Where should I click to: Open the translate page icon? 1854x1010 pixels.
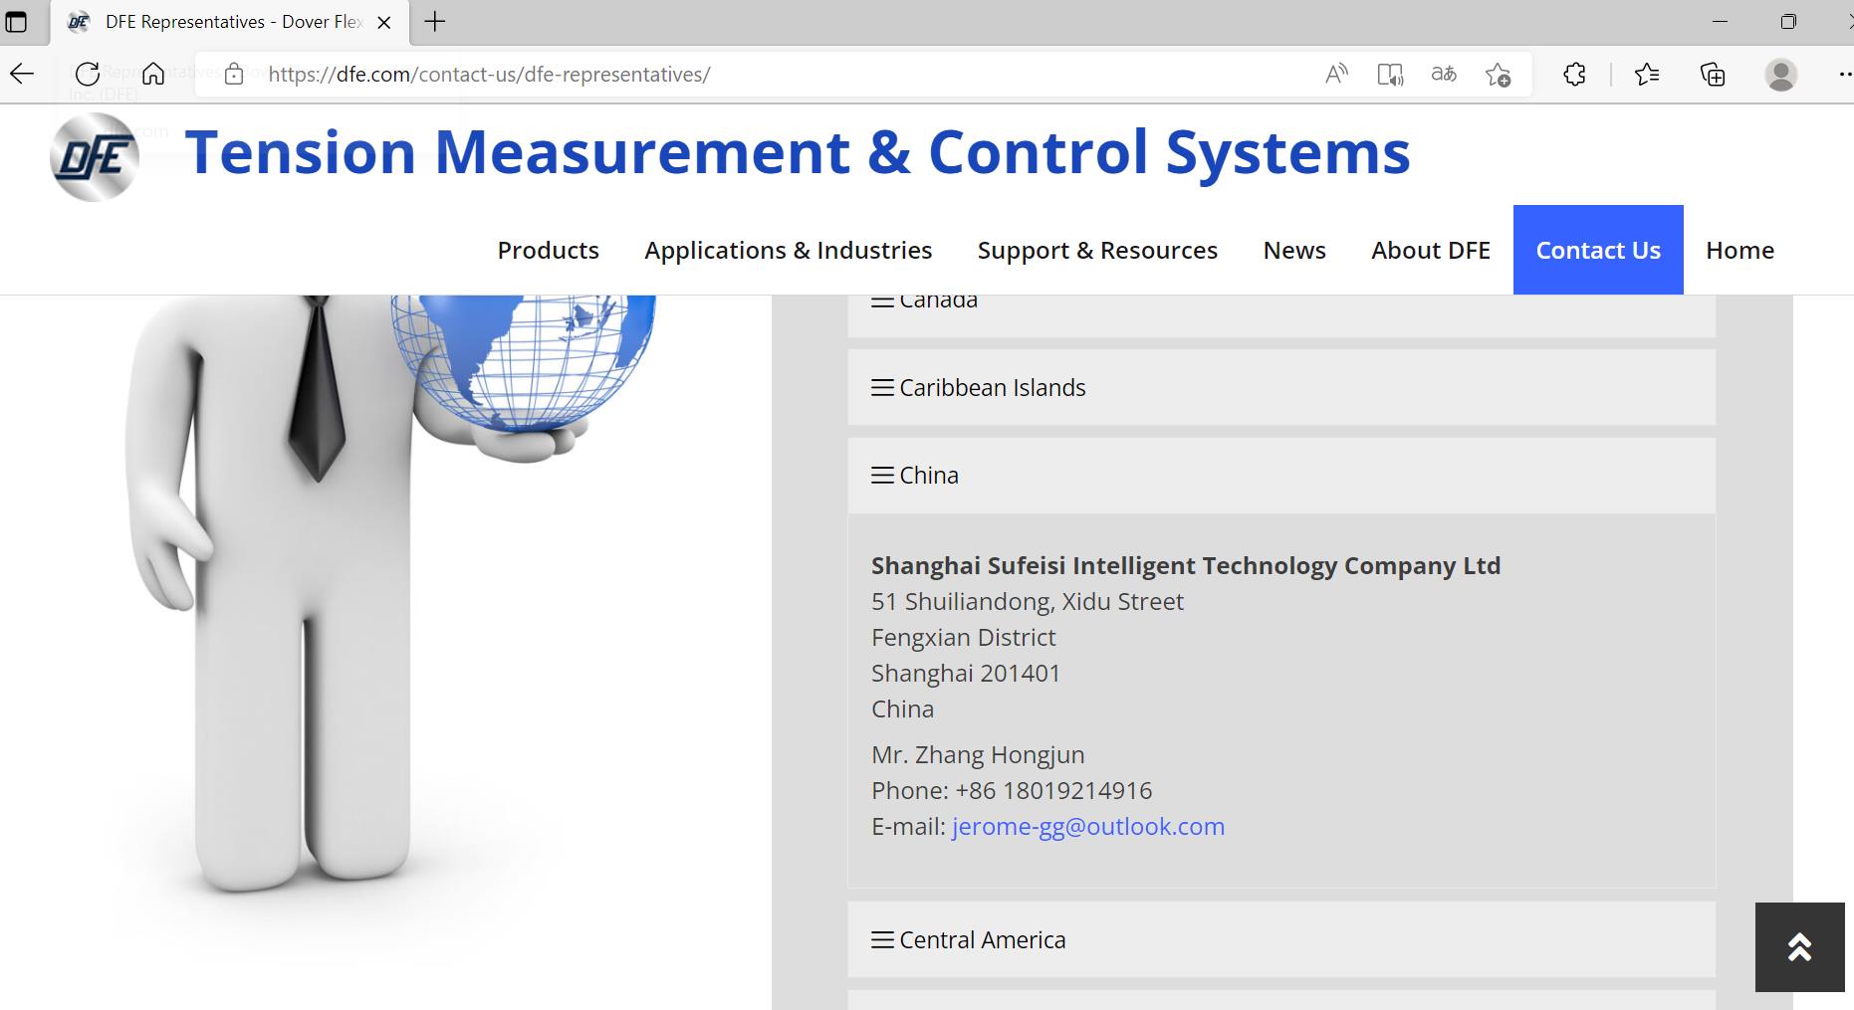1444,74
